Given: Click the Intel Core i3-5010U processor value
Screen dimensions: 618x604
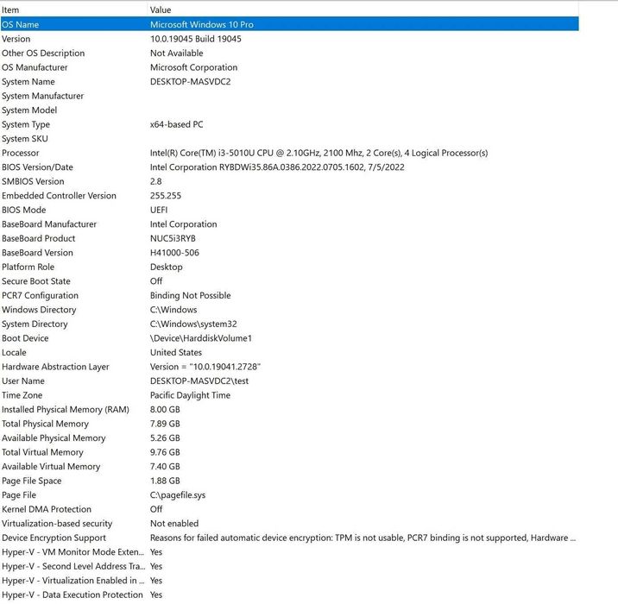Looking at the screenshot, I should 318,153.
